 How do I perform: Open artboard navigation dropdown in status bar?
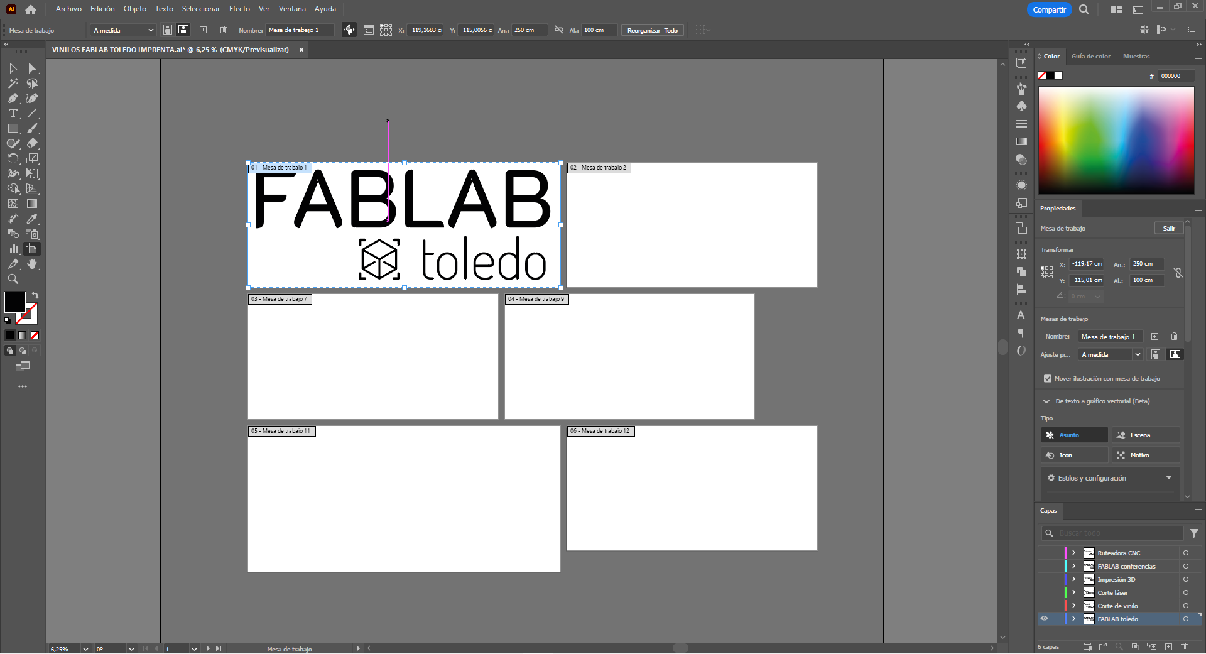(x=194, y=649)
